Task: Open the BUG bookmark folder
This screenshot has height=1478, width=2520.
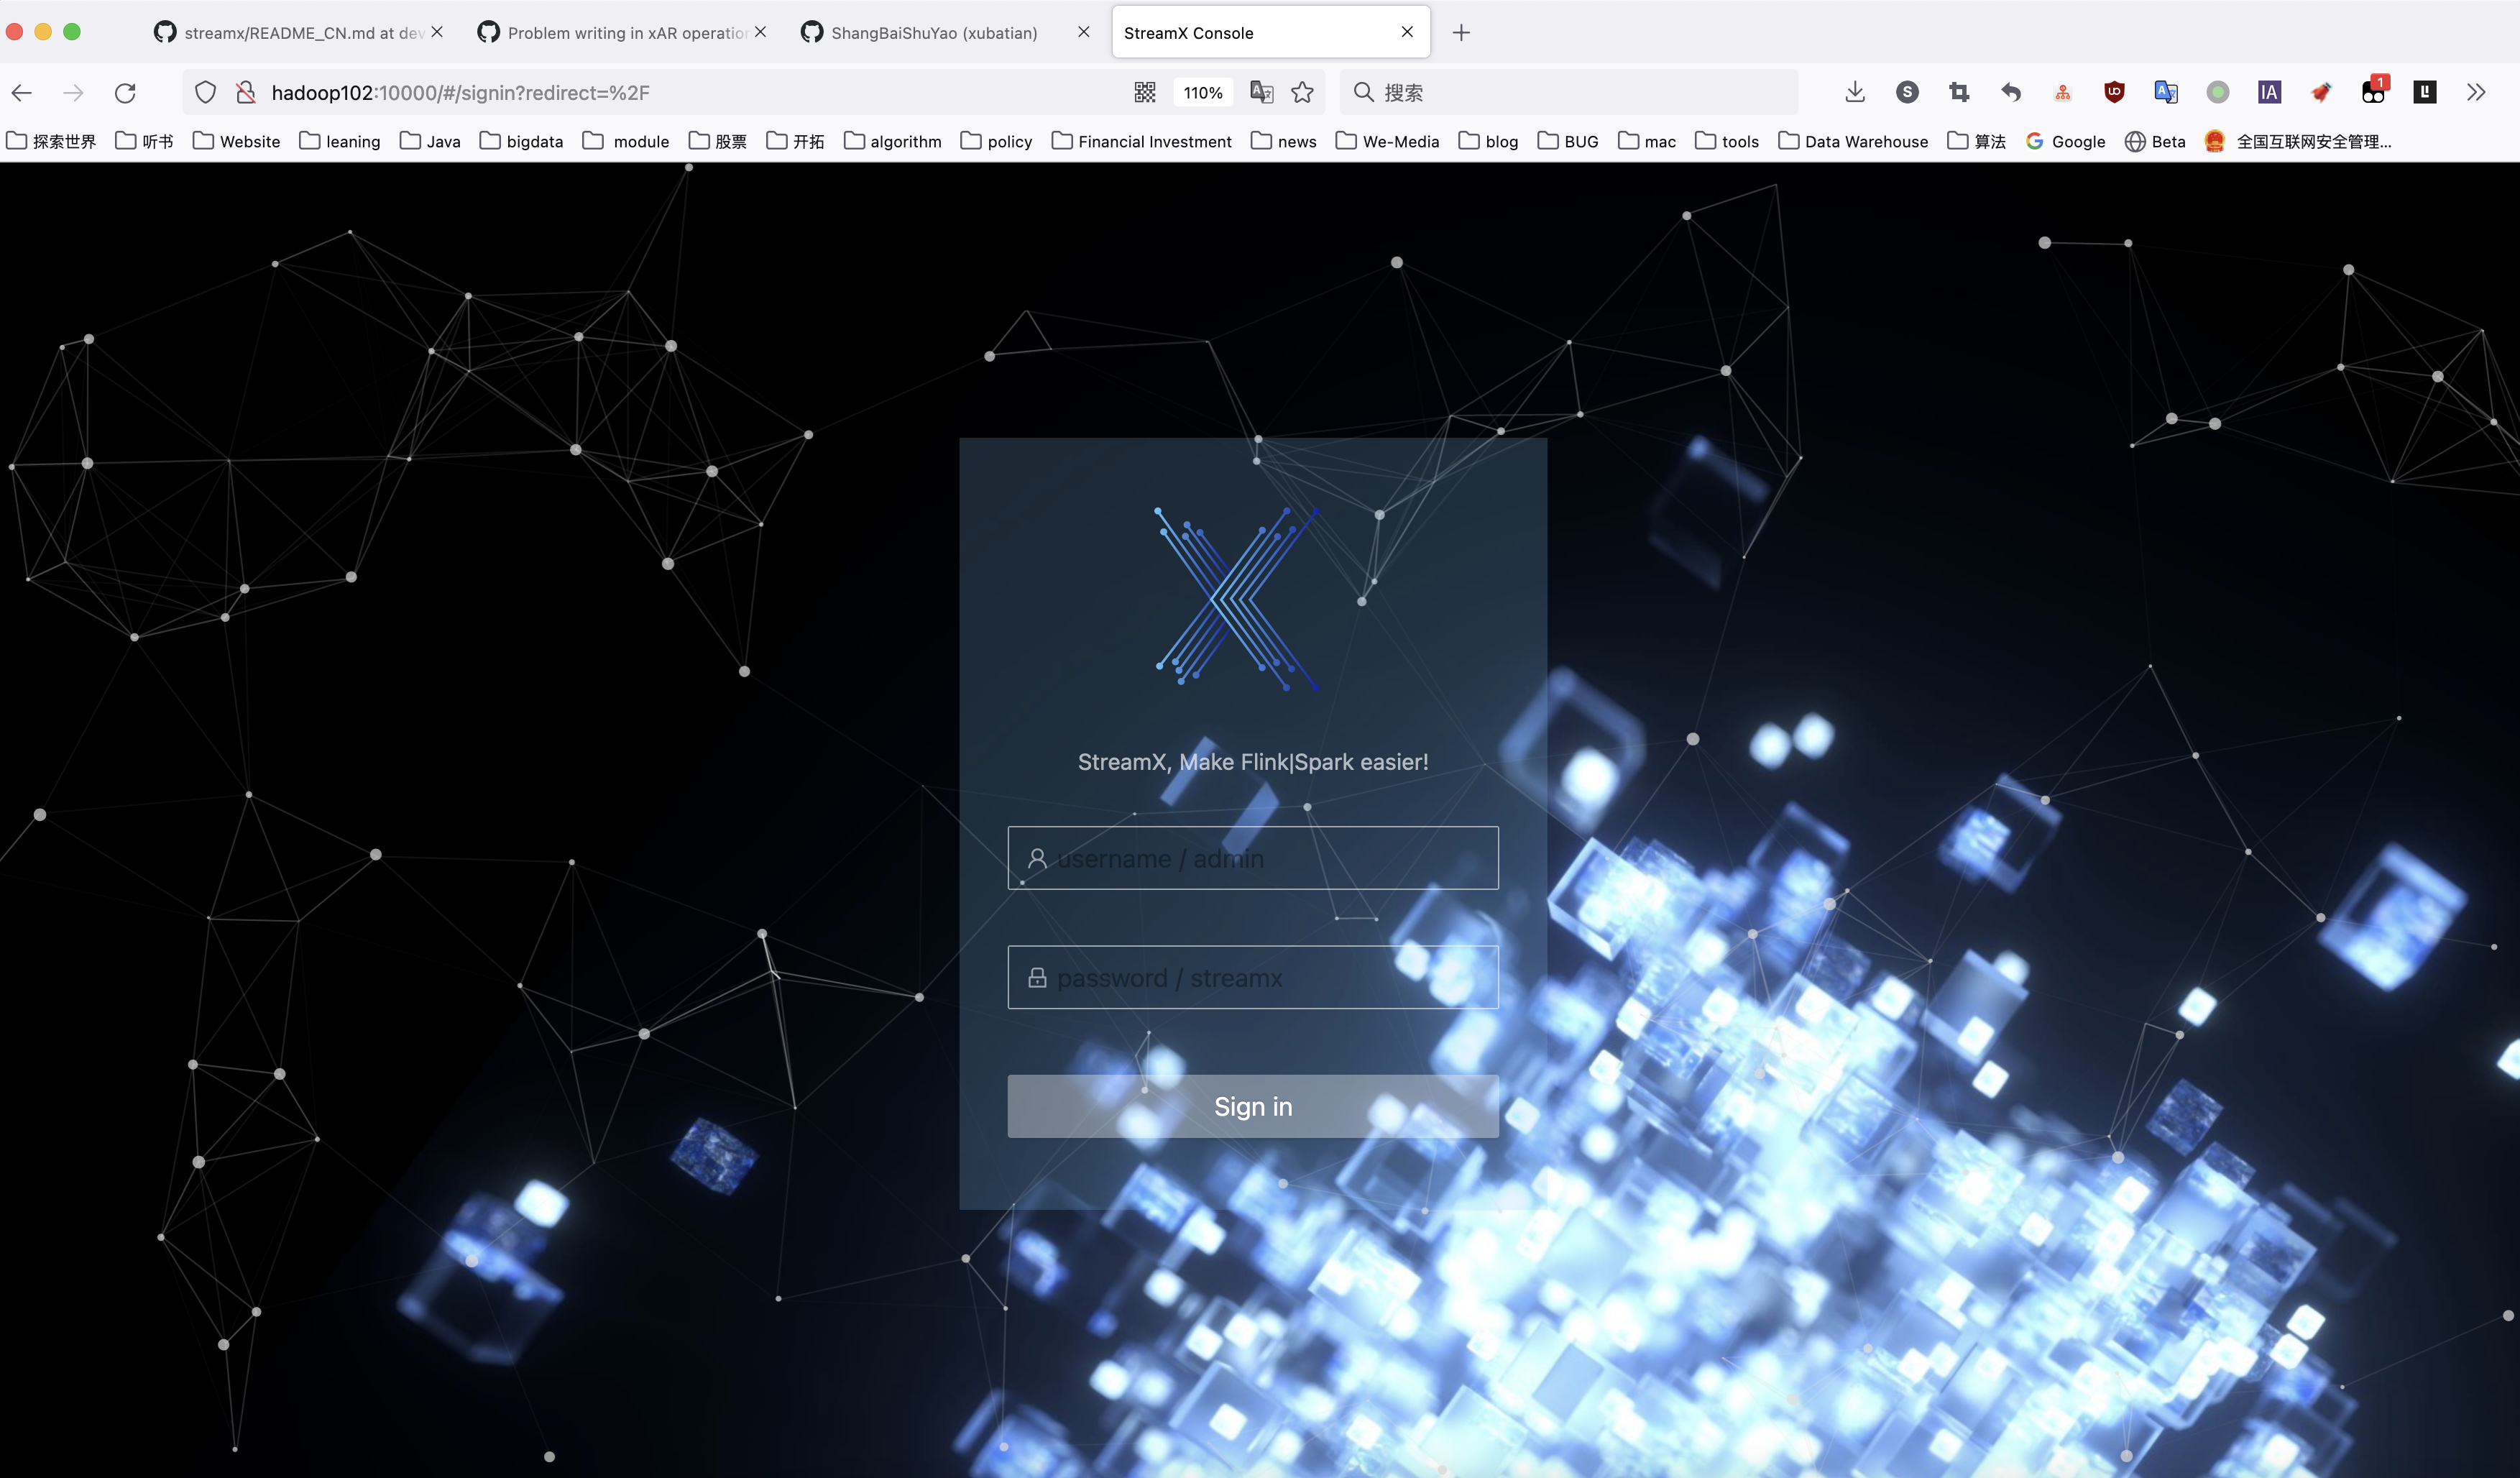Action: (x=1568, y=141)
